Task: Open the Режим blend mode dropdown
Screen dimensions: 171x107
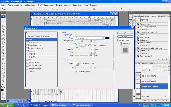Action: tap(90, 38)
